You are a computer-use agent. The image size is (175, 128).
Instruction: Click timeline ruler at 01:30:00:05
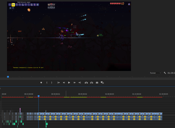click(x=164, y=94)
